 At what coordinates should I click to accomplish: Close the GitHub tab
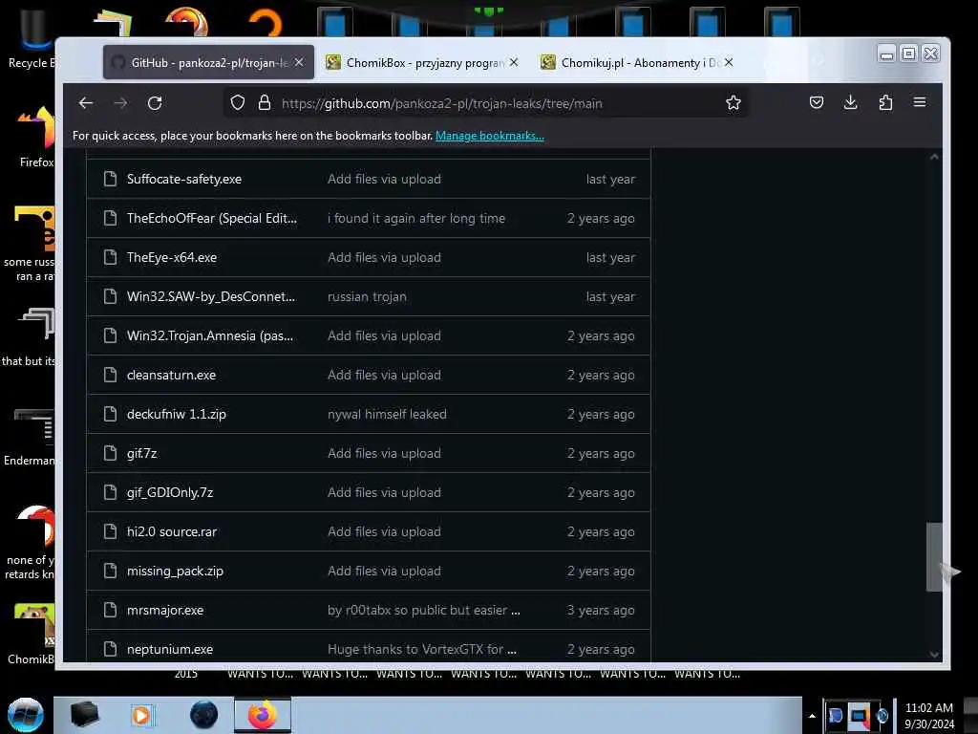pos(299,62)
